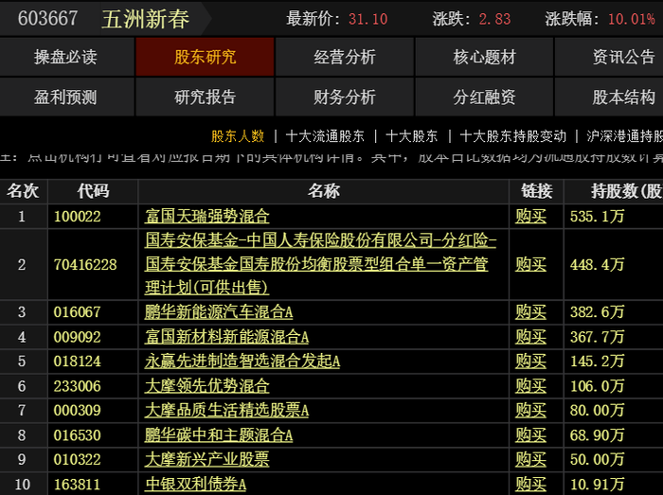Image resolution: width=663 pixels, height=495 pixels.
Task: Click 购买 for 中银双利债券A
Action: coord(530,484)
